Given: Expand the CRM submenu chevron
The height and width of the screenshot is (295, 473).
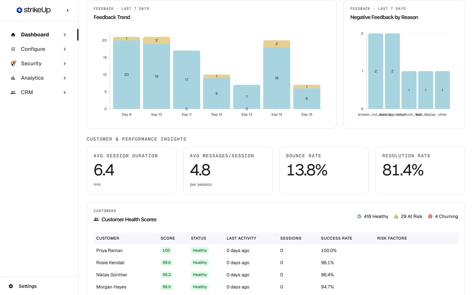Looking at the screenshot, I should pyautogui.click(x=65, y=92).
